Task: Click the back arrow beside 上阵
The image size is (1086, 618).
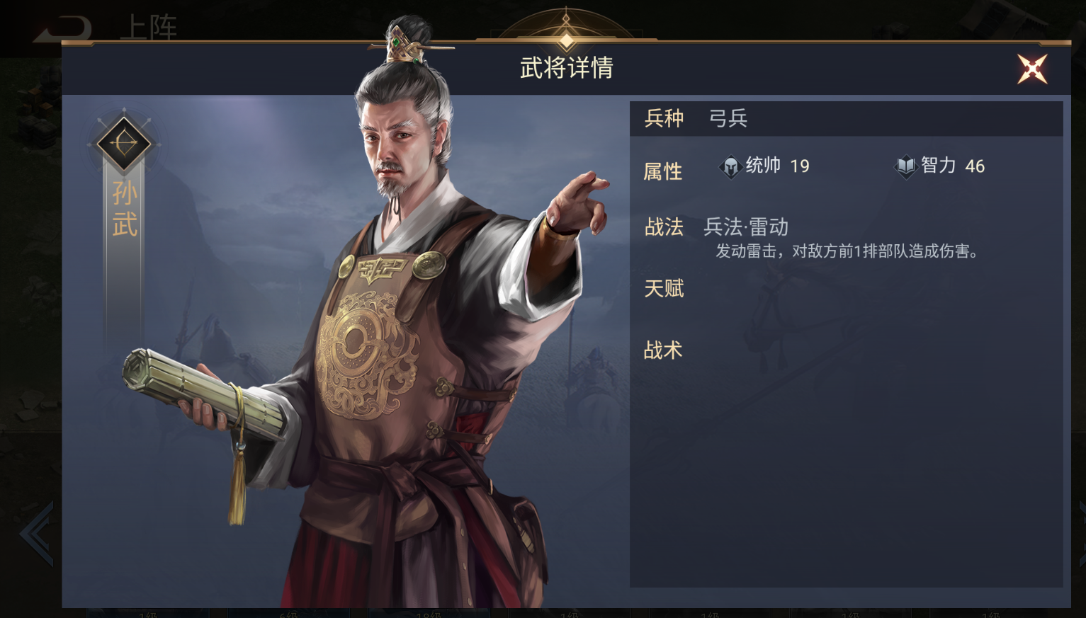Action: click(64, 28)
